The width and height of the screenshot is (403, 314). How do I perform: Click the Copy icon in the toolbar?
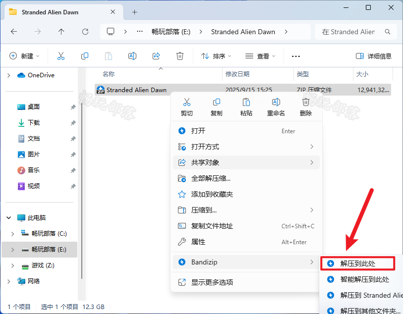[x=85, y=56]
